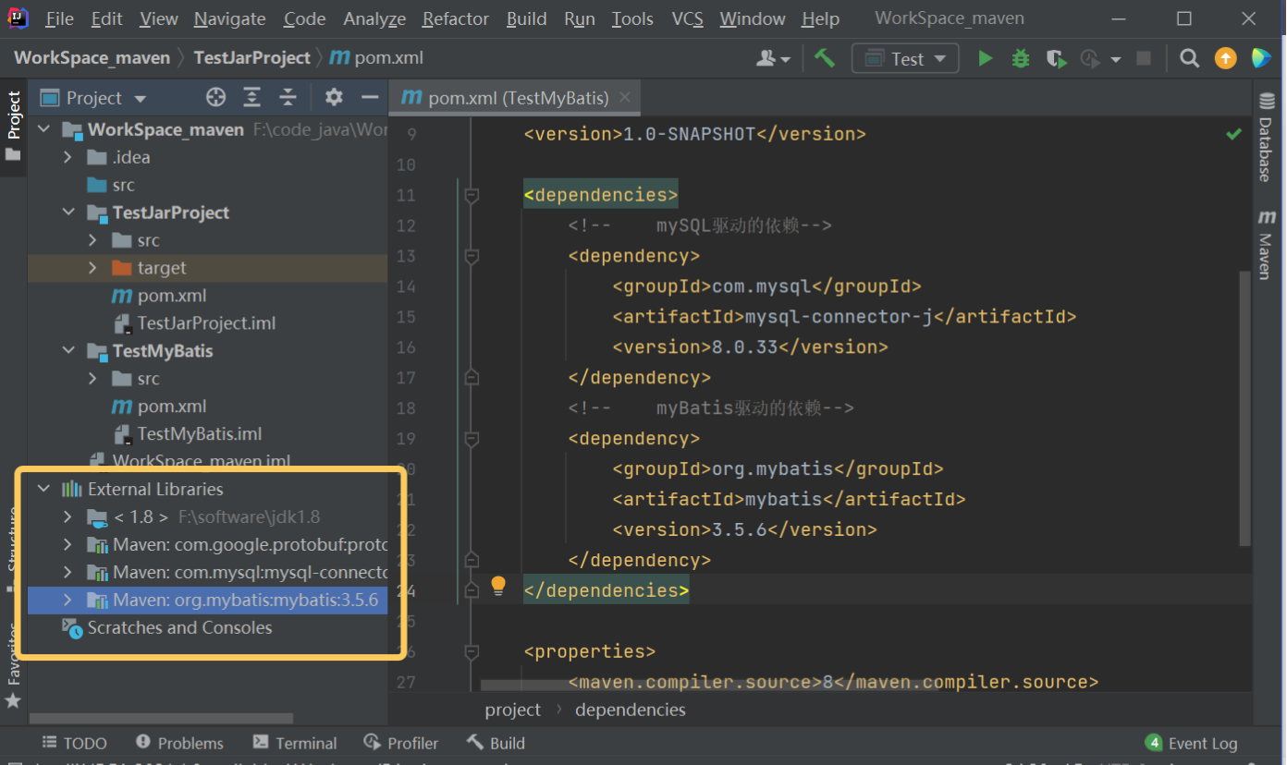Expand the target folder
This screenshot has width=1287, height=765.
92,268
